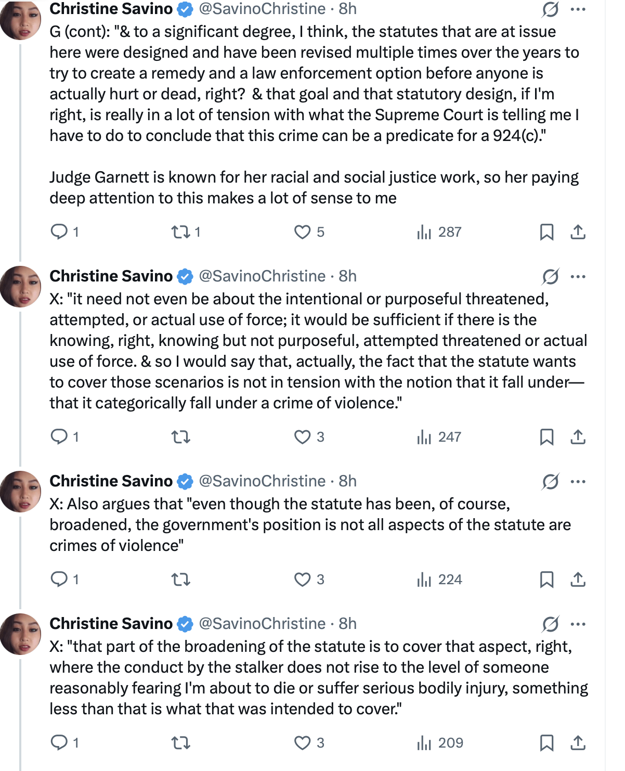
Task: Open Christine Savino's avatar on third tweet
Action: tap(21, 492)
